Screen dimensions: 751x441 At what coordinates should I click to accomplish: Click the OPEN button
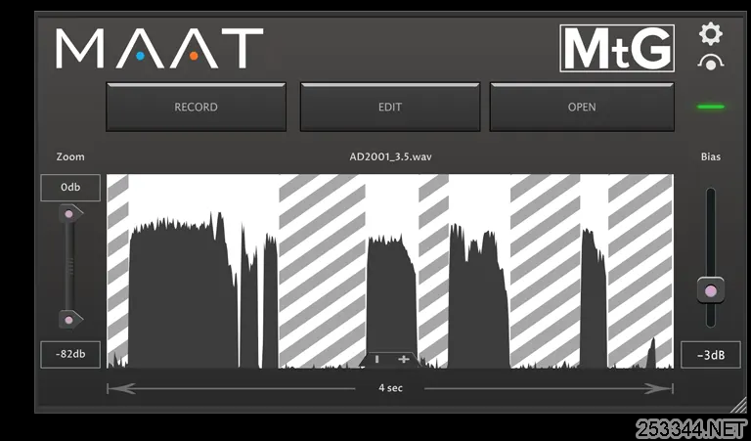(582, 107)
